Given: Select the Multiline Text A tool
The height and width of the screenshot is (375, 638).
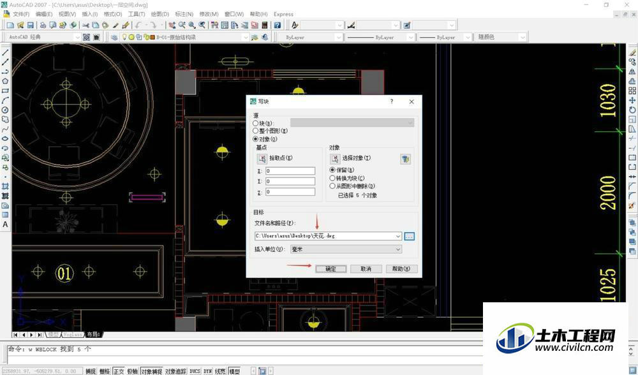Looking at the screenshot, I should (5, 224).
